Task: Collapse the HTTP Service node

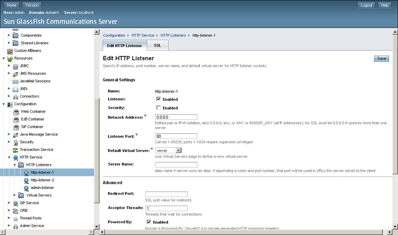Action: pyautogui.click(x=9, y=157)
